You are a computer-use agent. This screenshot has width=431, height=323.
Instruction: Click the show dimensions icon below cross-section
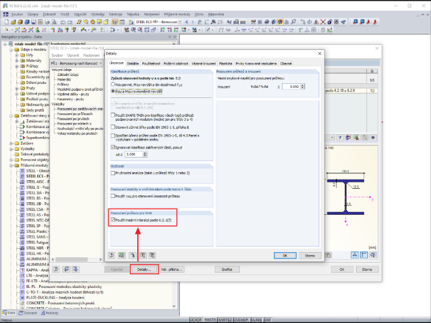[364, 255]
